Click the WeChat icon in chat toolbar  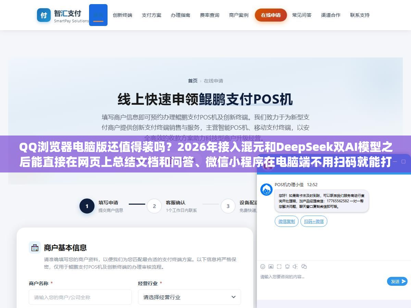click(304, 266)
